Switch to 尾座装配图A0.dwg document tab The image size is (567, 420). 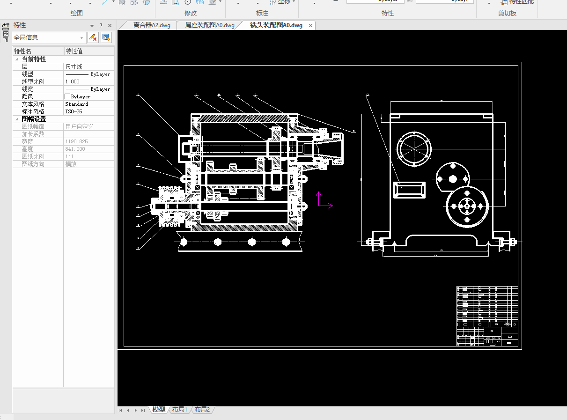pyautogui.click(x=210, y=25)
